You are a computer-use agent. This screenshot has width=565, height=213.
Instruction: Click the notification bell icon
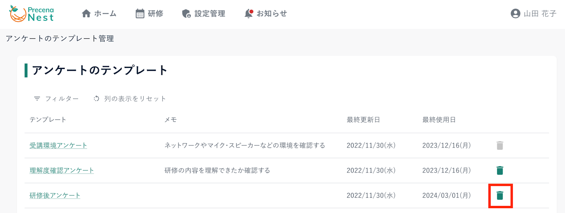pos(249,14)
